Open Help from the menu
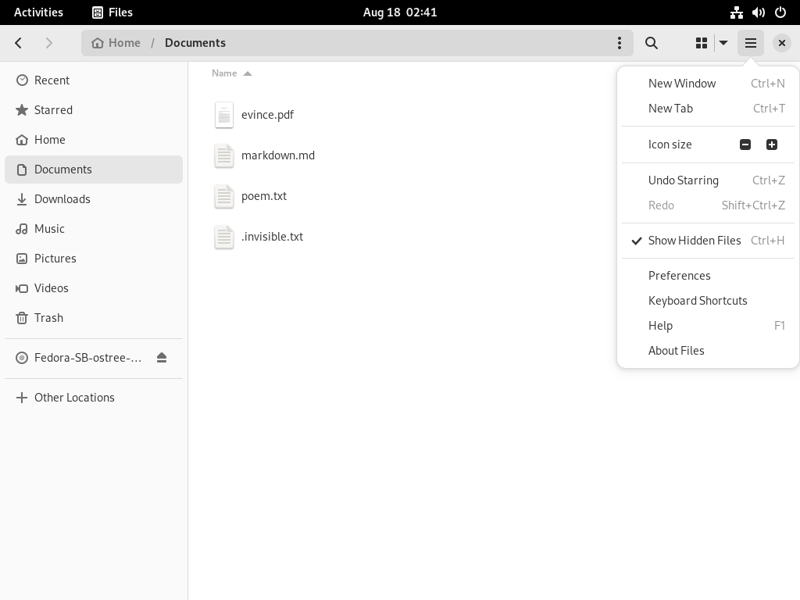800x600 pixels. click(708, 326)
